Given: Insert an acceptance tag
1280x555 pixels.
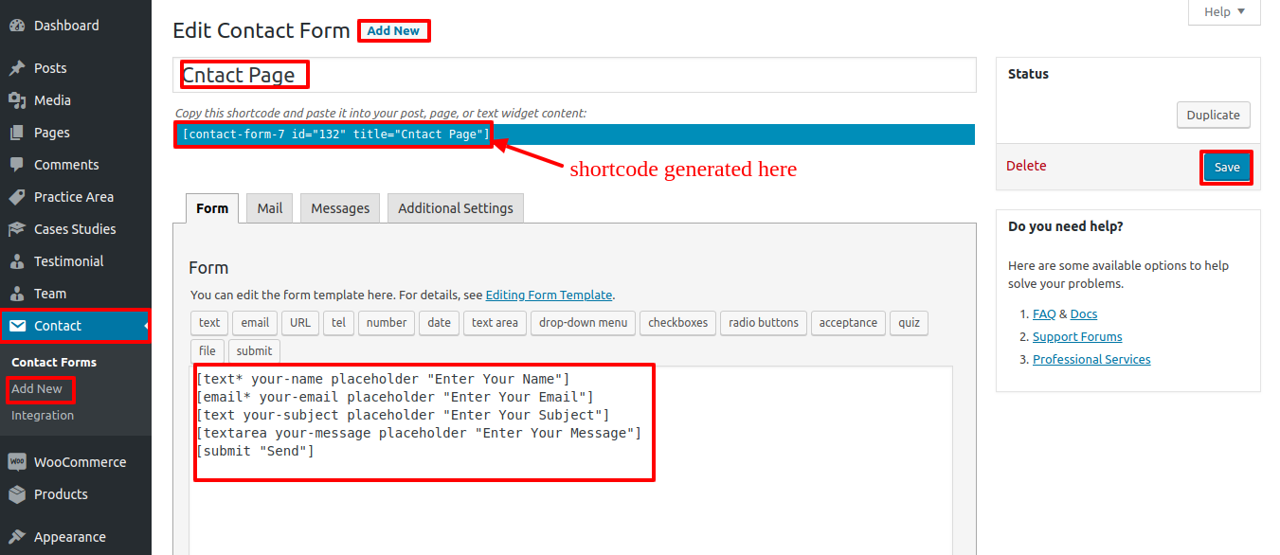Looking at the screenshot, I should [848, 322].
